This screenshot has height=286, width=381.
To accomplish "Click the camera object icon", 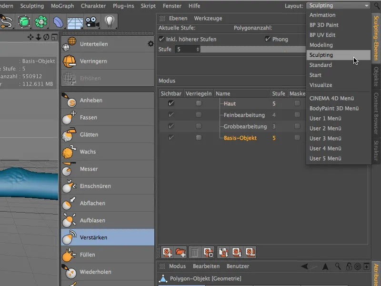I will pos(92,22).
